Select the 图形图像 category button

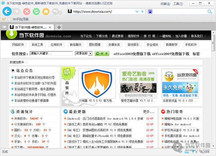click(95, 45)
